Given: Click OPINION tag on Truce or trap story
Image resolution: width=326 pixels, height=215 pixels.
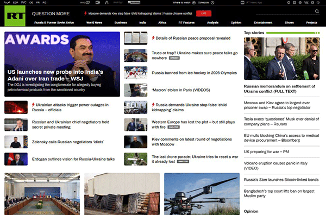Looking at the screenshot, I should (174, 58).
